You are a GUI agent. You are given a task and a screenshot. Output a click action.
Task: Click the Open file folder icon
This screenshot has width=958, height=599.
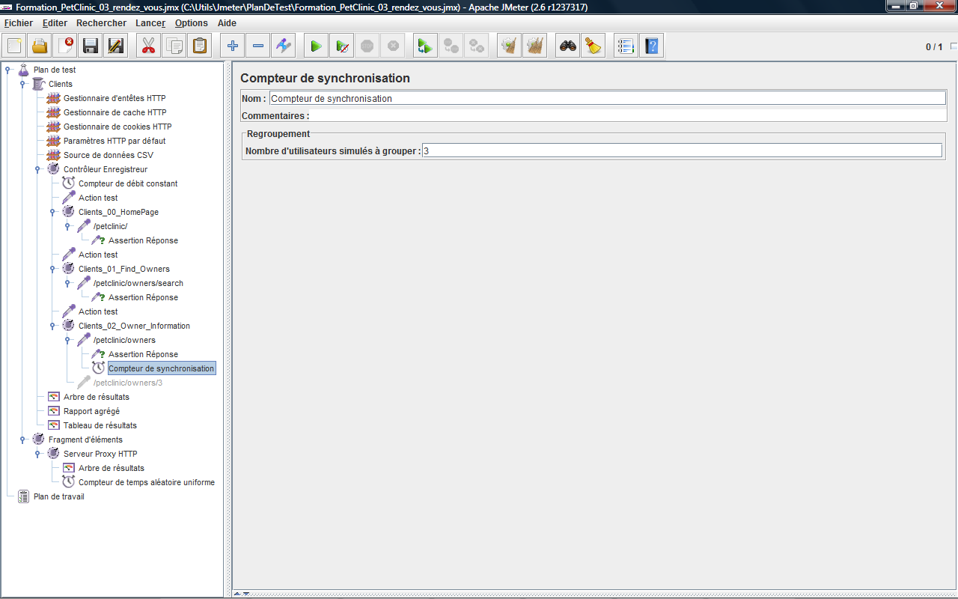[x=40, y=46]
